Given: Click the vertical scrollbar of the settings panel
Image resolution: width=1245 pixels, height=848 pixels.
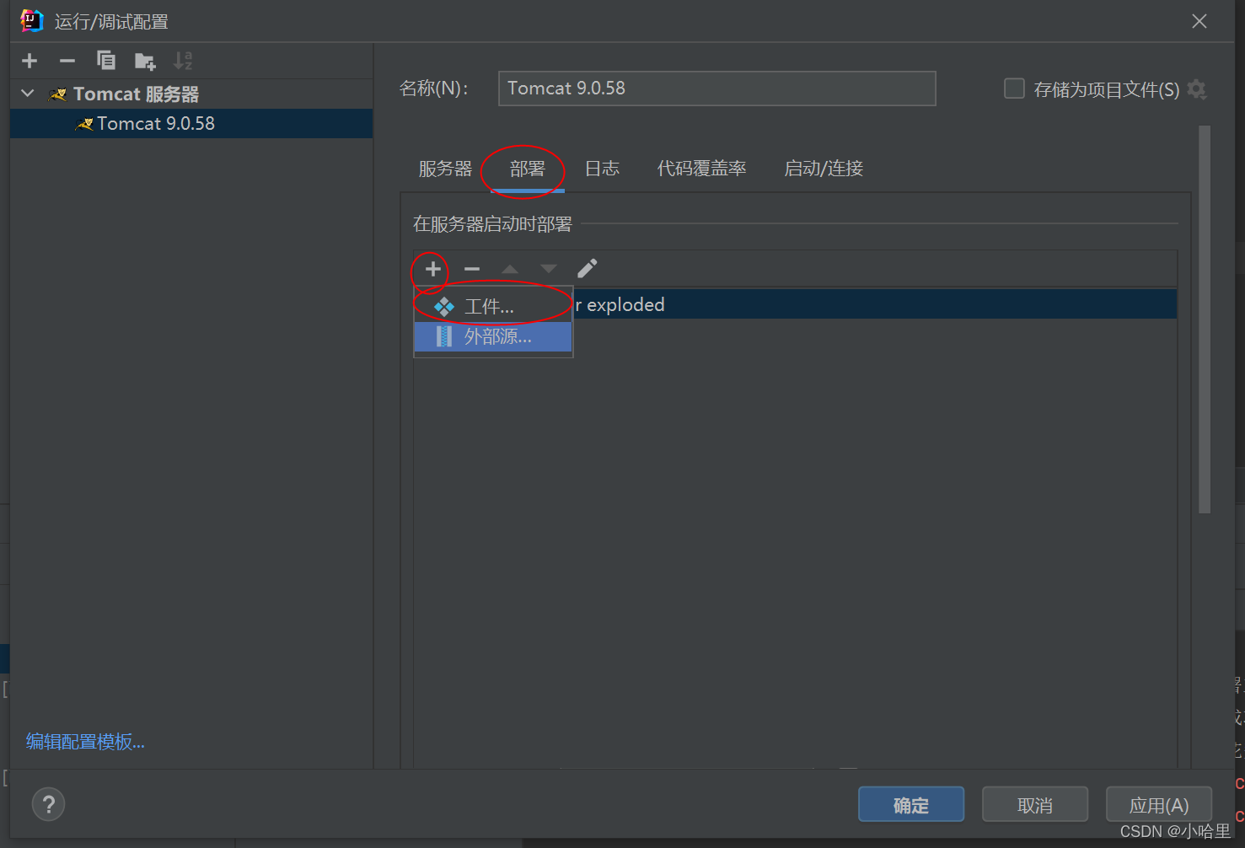Looking at the screenshot, I should click(x=1205, y=319).
